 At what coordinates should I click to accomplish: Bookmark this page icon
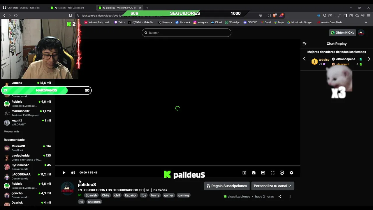pyautogui.click(x=70, y=15)
